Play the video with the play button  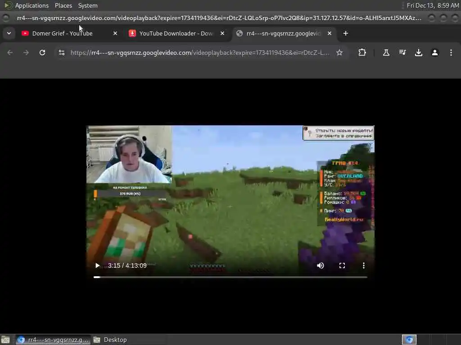click(x=97, y=265)
